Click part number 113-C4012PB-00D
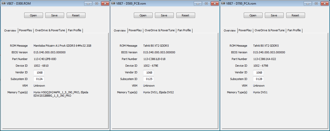330x131 pixels. point(45,59)
